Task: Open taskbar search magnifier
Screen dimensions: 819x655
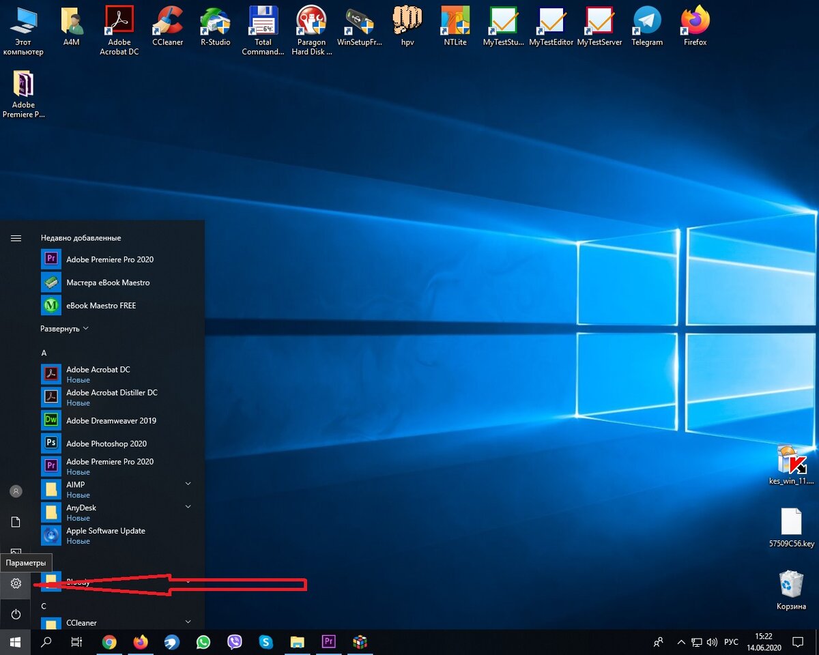Action: click(46, 642)
